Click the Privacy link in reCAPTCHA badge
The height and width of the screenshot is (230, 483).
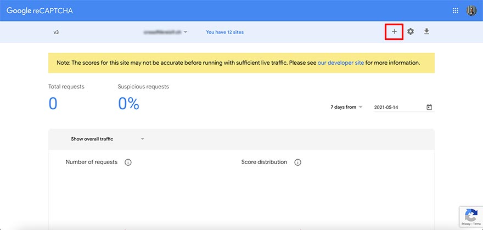465,224
